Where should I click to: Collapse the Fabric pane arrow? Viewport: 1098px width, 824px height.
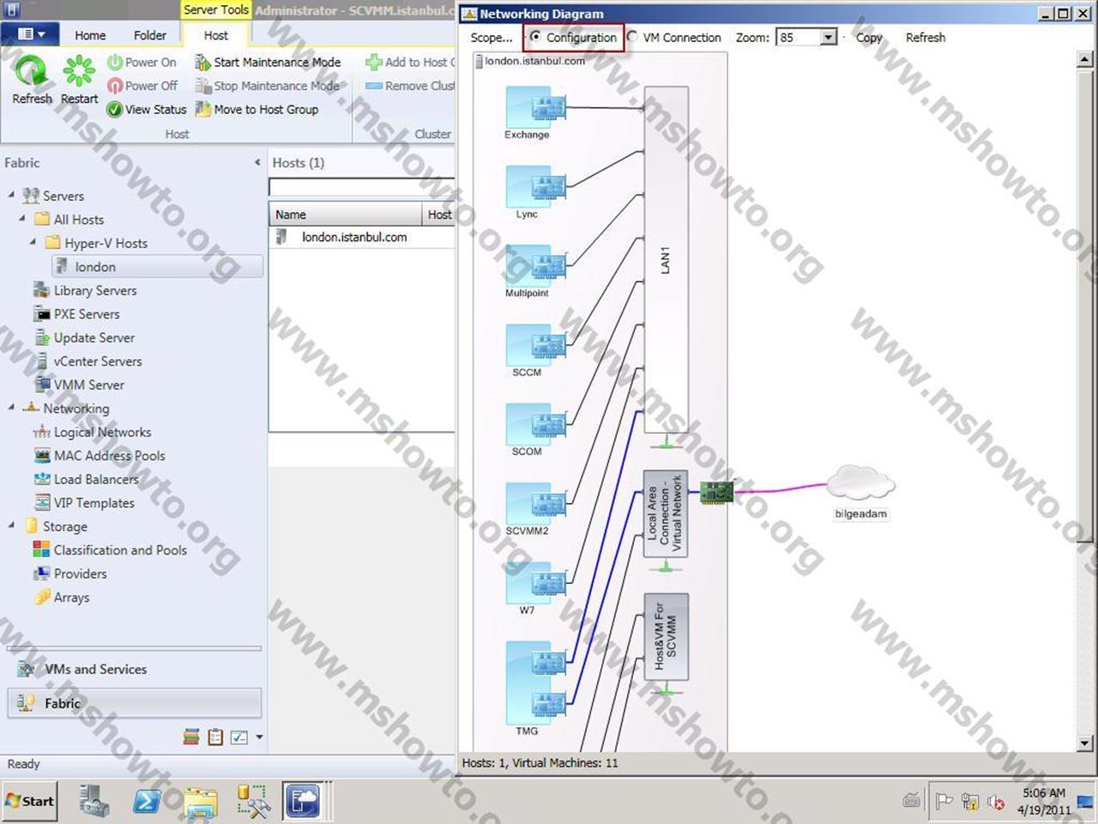(x=257, y=162)
